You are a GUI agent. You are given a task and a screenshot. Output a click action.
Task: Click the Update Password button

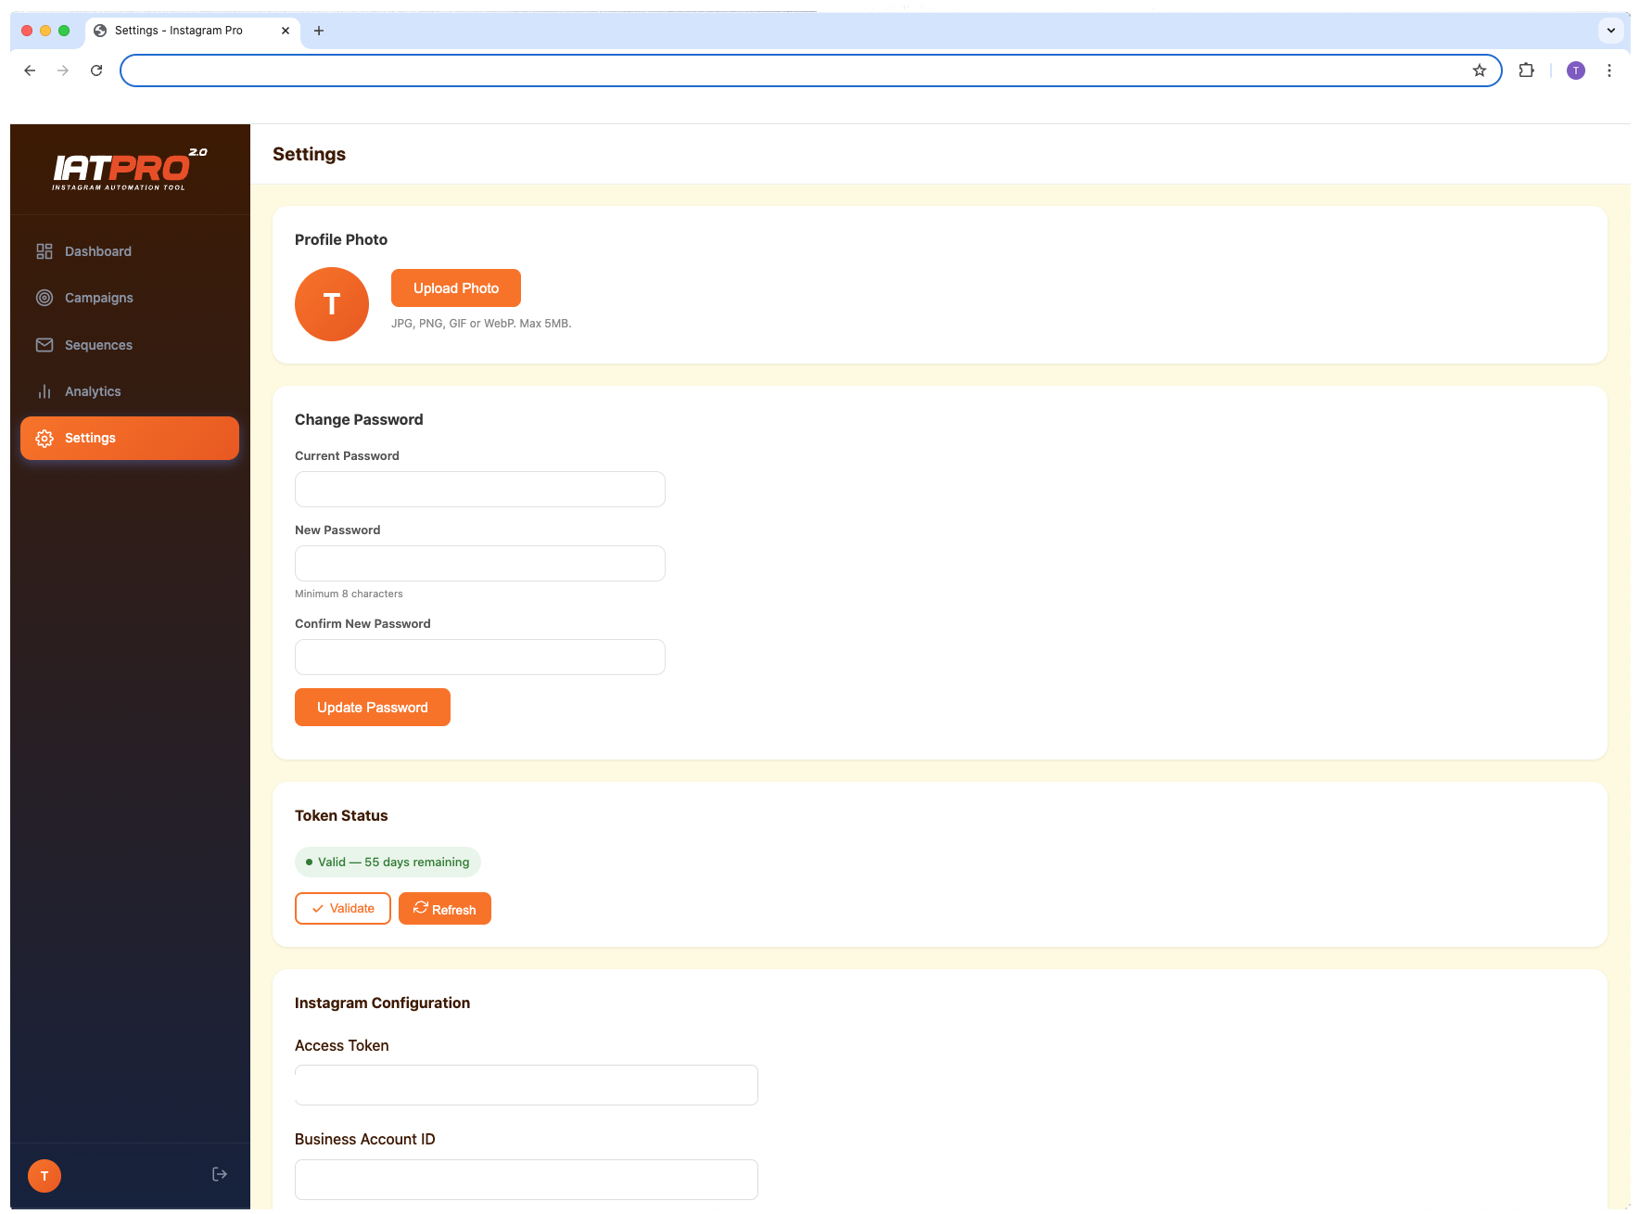tap(373, 708)
